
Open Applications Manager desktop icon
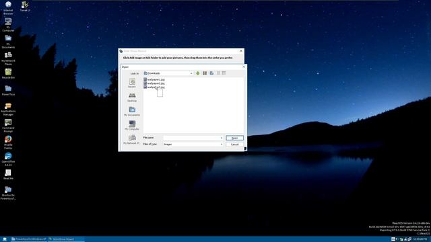coord(8,109)
